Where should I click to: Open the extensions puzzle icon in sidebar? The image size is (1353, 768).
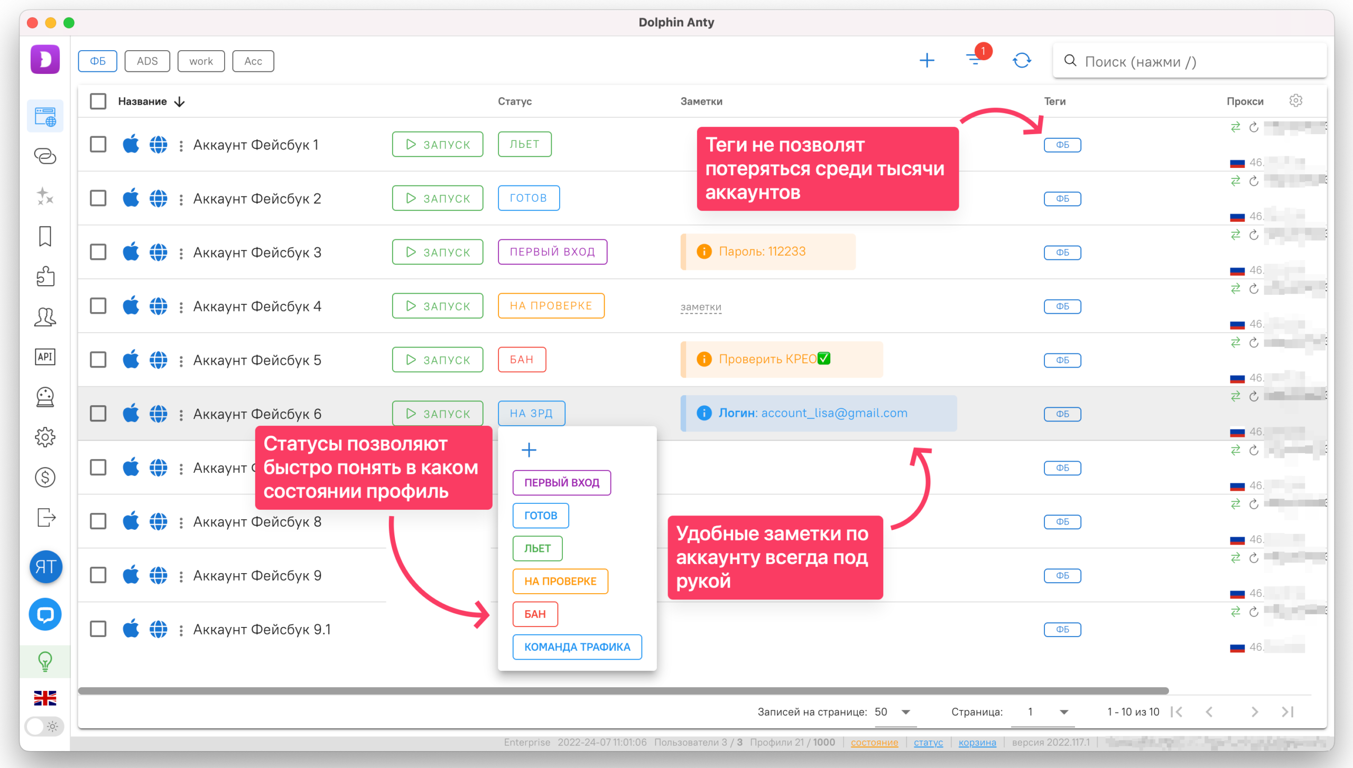45,276
